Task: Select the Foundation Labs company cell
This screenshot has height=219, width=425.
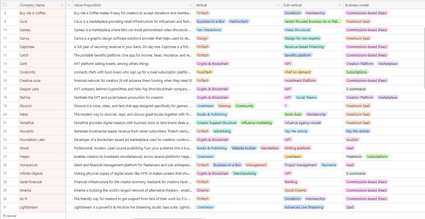Action: click(42, 140)
